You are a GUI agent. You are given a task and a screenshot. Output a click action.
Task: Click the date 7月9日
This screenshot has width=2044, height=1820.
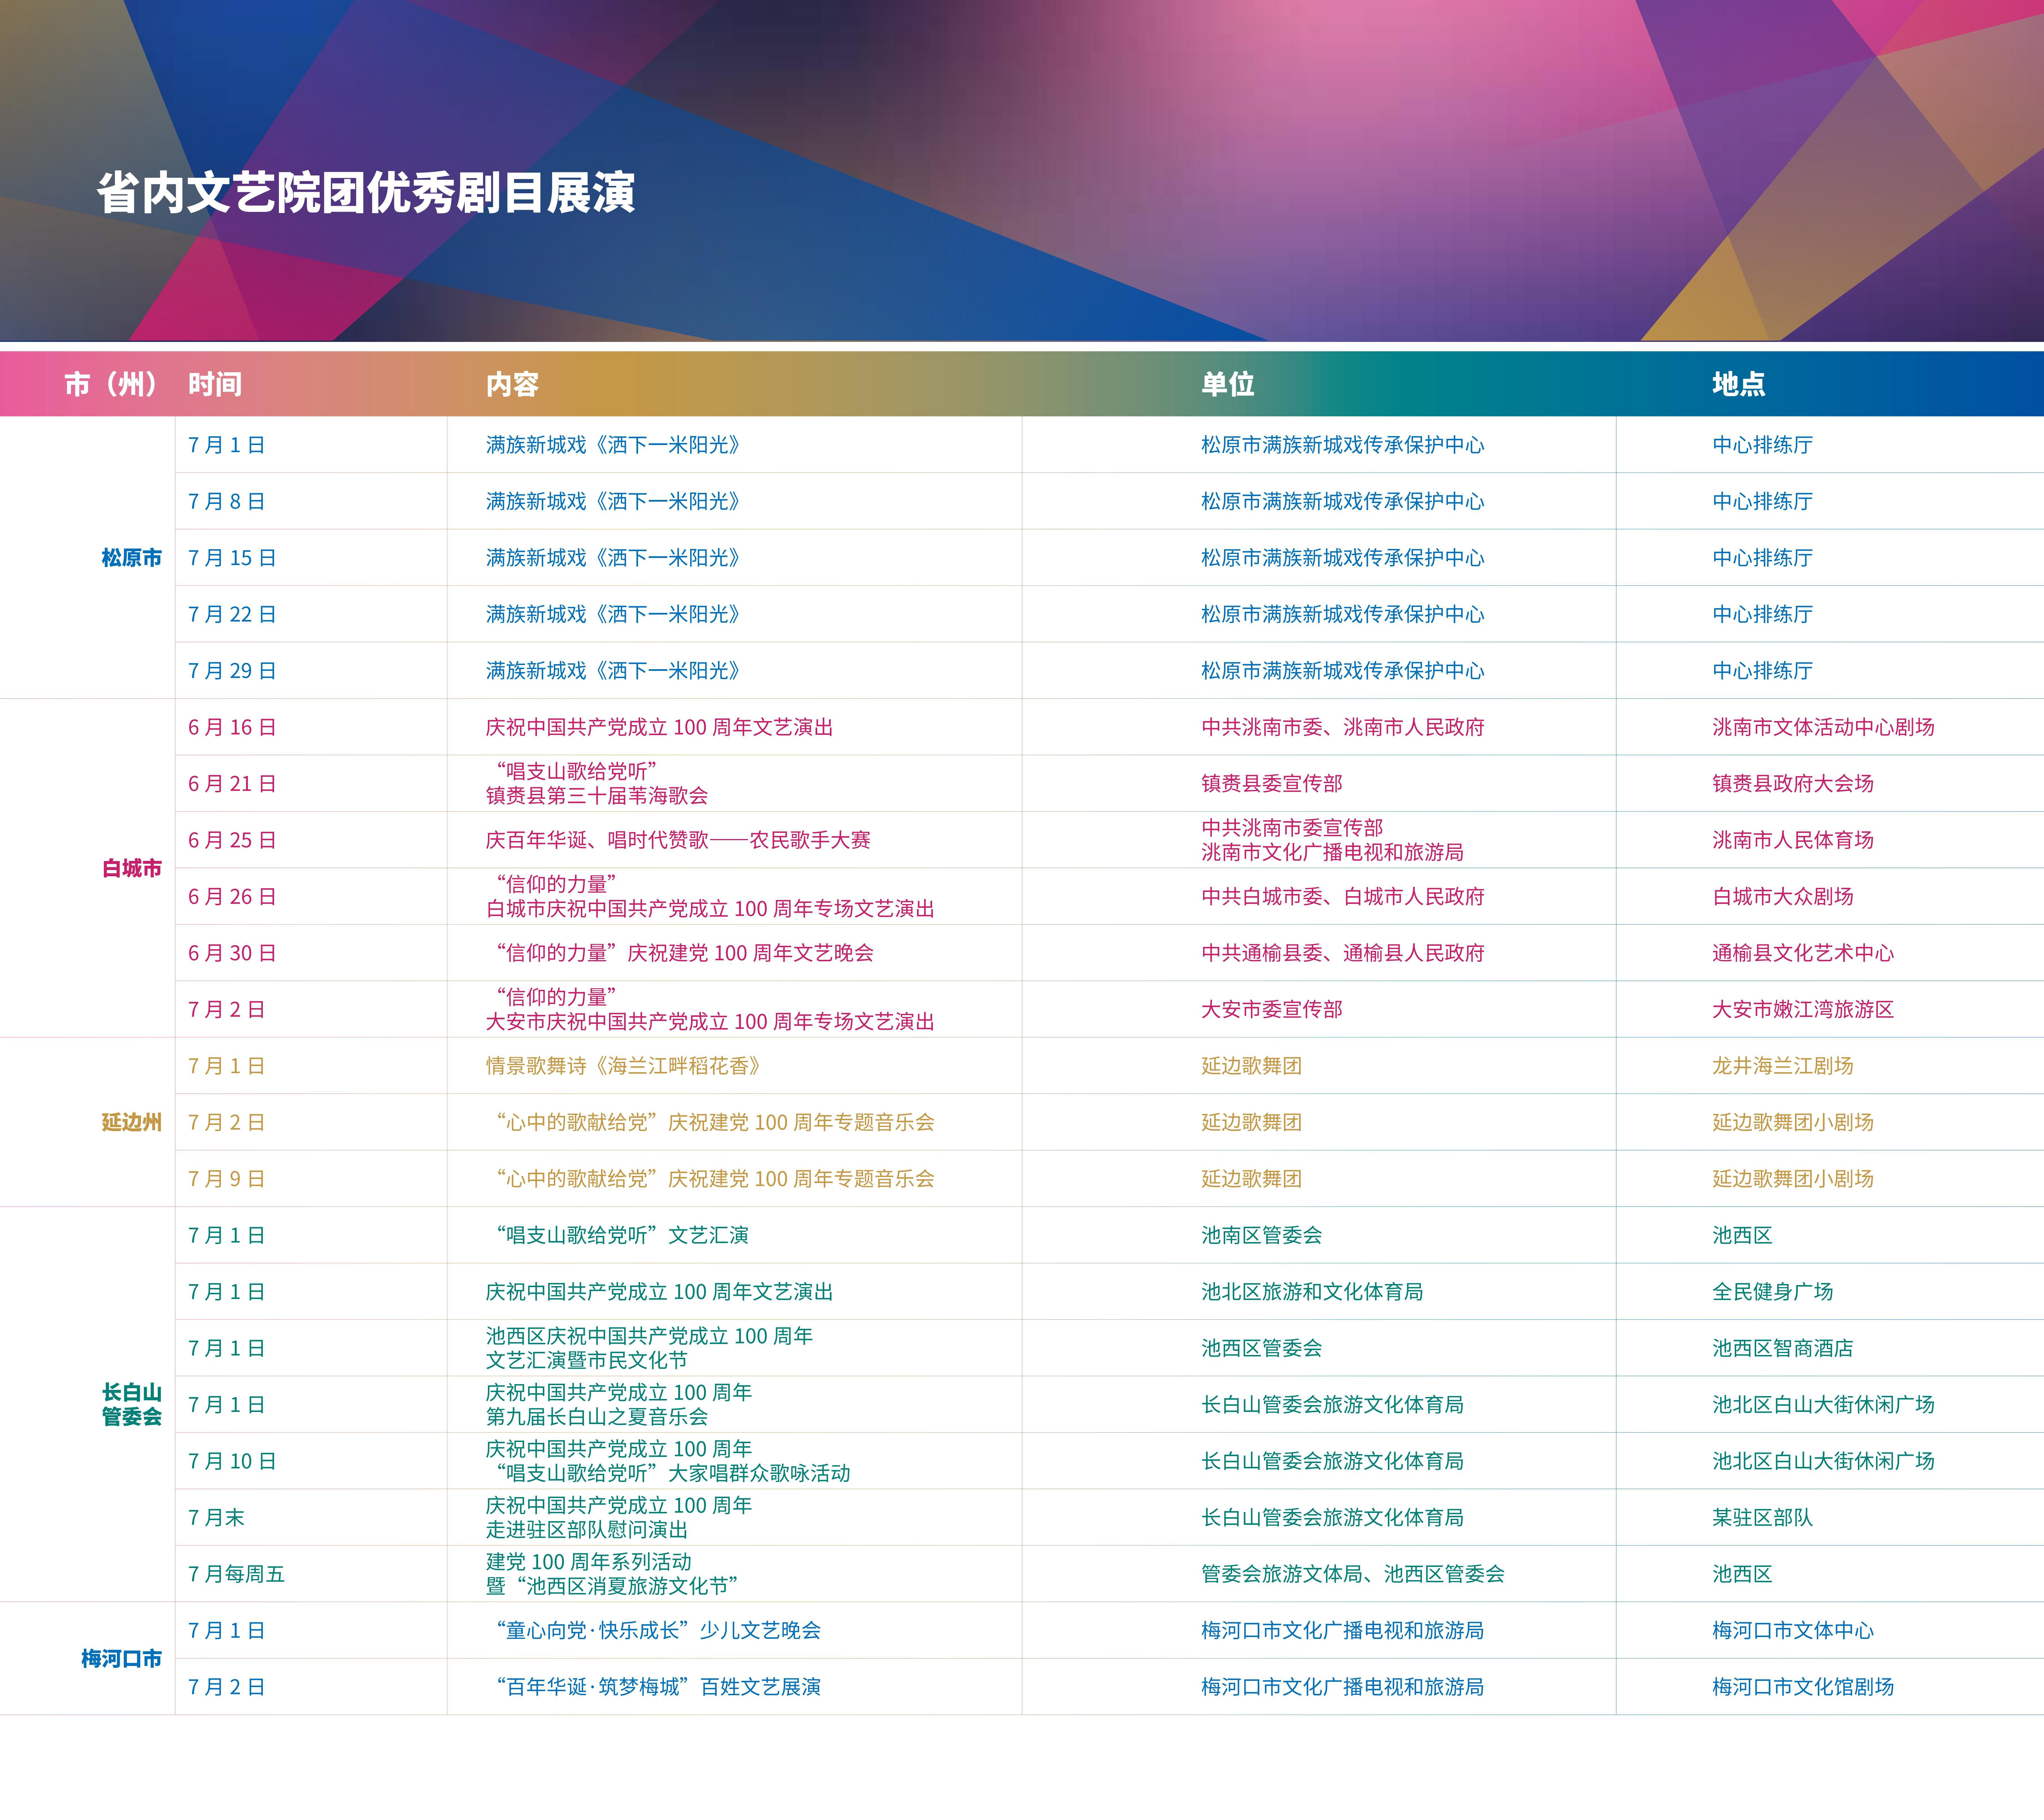(227, 1179)
